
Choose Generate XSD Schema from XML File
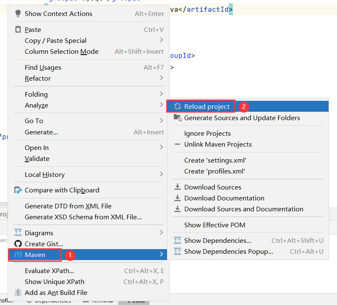coord(89,217)
